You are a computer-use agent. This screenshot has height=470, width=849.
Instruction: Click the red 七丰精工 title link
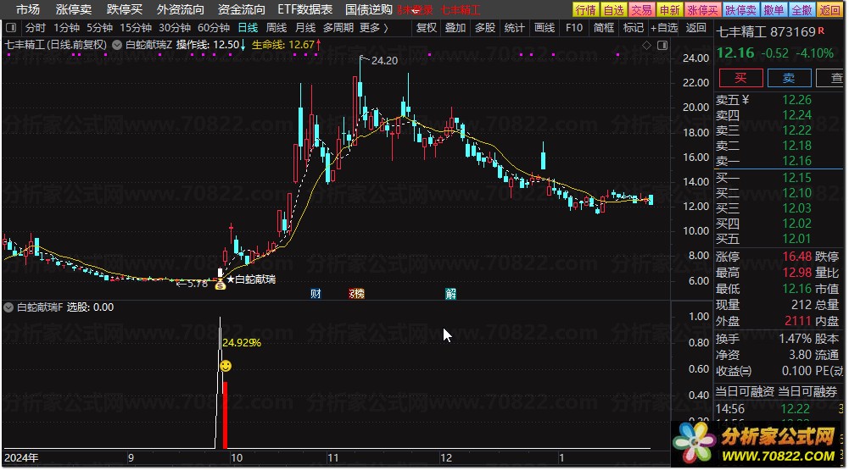[x=461, y=9]
